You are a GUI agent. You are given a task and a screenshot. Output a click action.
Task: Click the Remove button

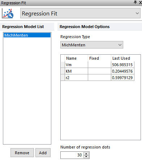click(x=22, y=153)
